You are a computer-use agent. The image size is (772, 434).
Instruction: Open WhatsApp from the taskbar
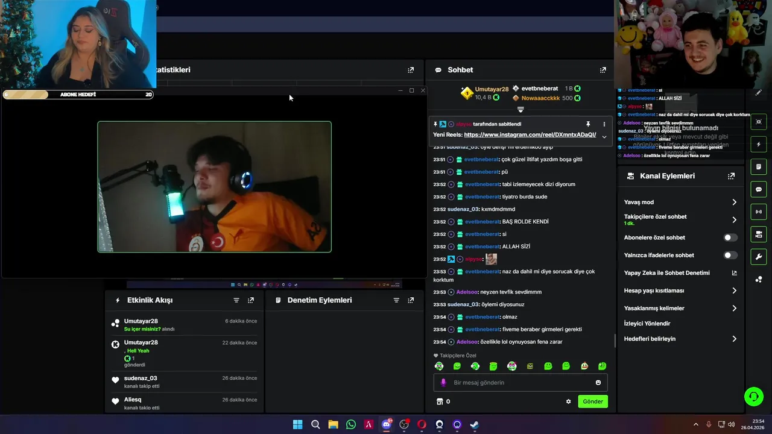click(351, 424)
